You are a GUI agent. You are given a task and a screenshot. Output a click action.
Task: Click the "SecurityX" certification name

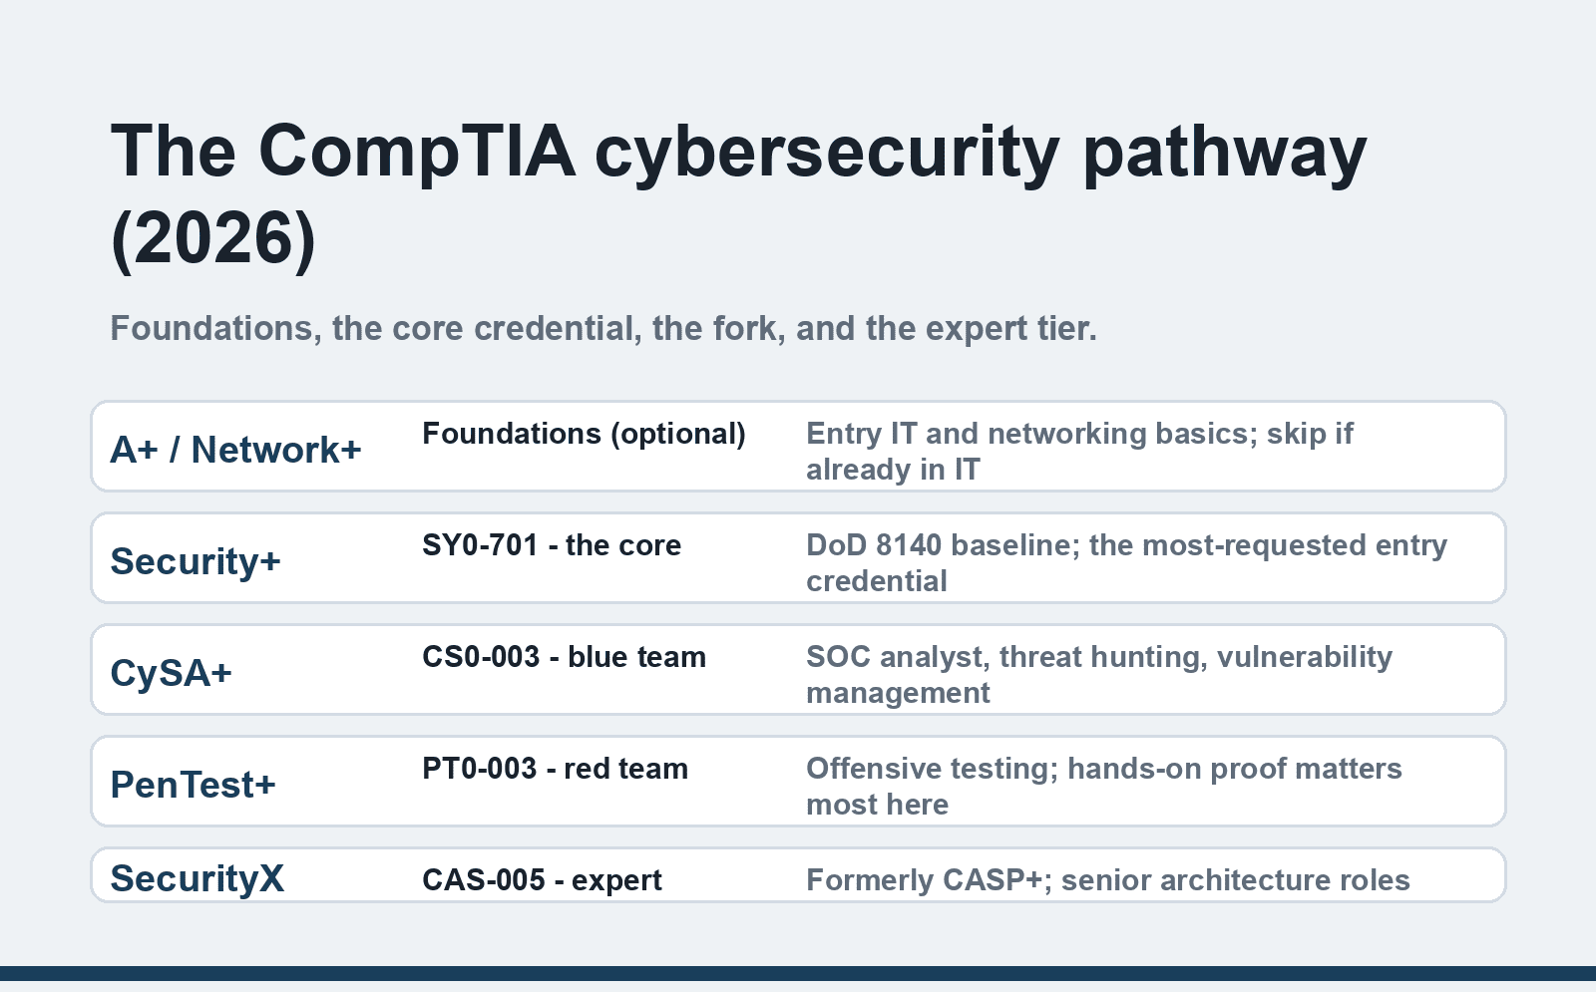(197, 878)
